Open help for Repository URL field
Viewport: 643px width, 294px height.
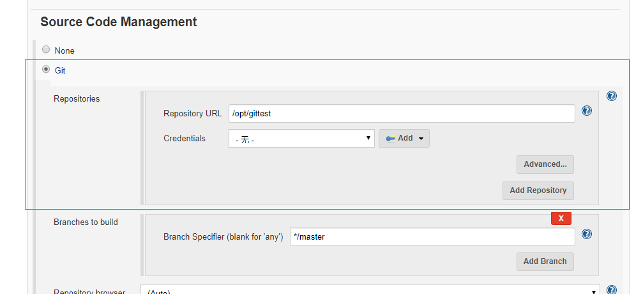coord(587,111)
